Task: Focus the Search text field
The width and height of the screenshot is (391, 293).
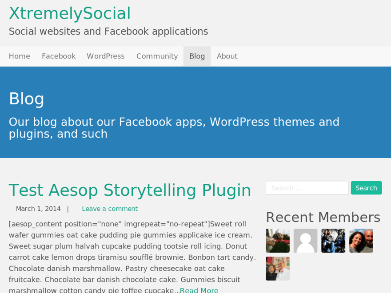Action: coord(307,188)
